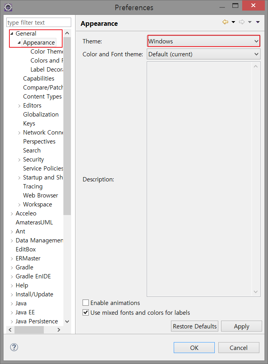
Task: Click the Eclipse icon in title bar
Action: (8, 7)
